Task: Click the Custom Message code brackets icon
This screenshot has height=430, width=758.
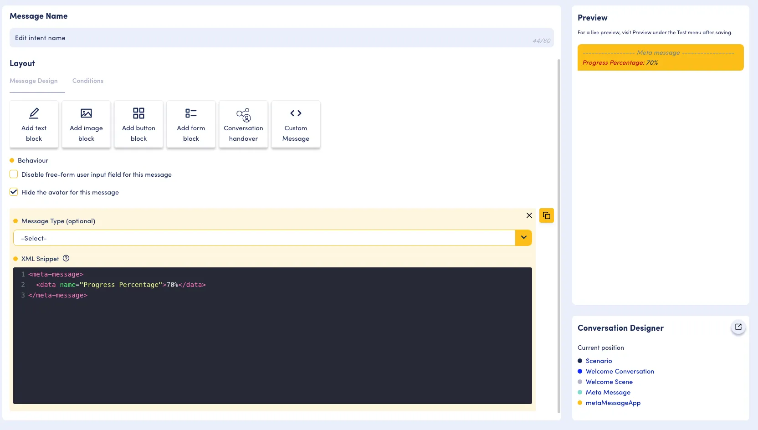Action: pos(296,113)
